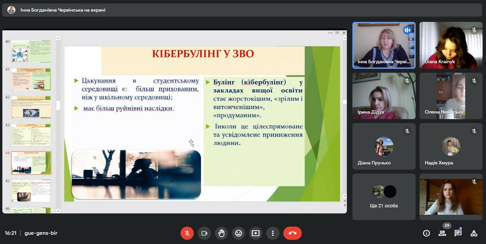Select slide 45 thumbnail
486x244 pixels.
pos(31,190)
